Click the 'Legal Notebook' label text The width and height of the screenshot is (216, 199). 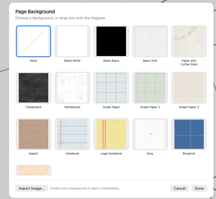[x=111, y=154]
